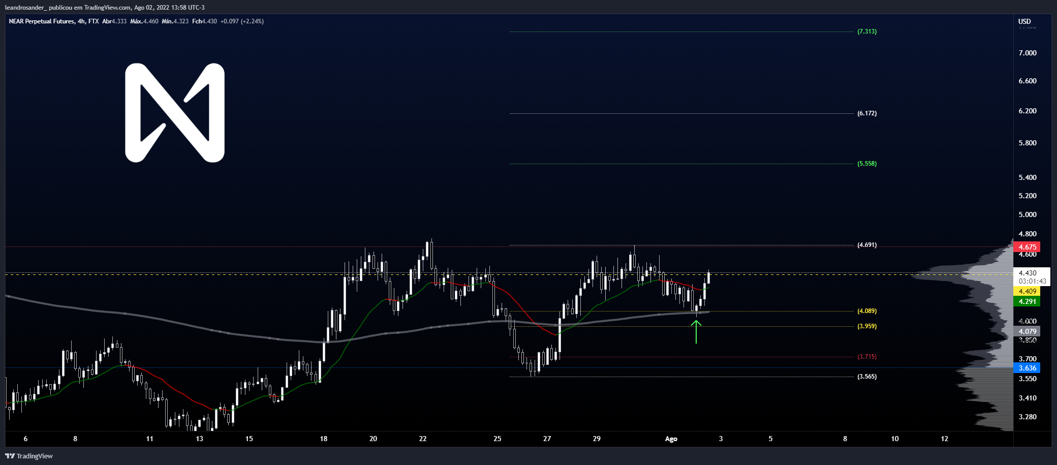Click the (4.691) level label
Screen dimensions: 1057x465
tap(867, 245)
